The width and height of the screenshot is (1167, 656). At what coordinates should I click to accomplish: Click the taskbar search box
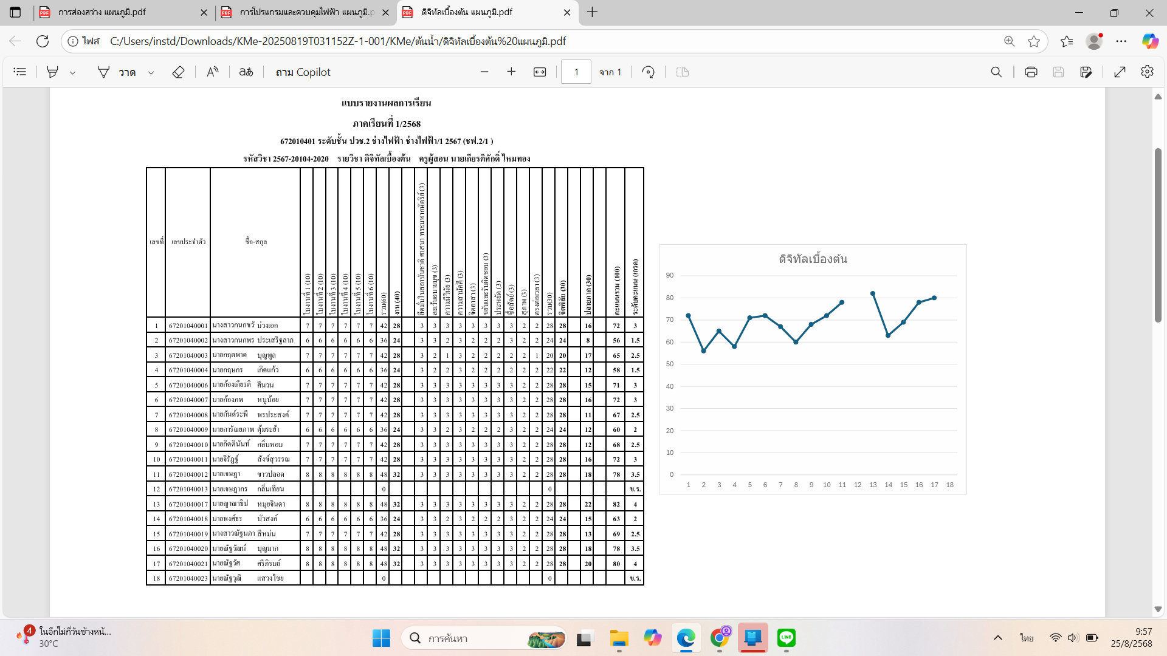(484, 638)
